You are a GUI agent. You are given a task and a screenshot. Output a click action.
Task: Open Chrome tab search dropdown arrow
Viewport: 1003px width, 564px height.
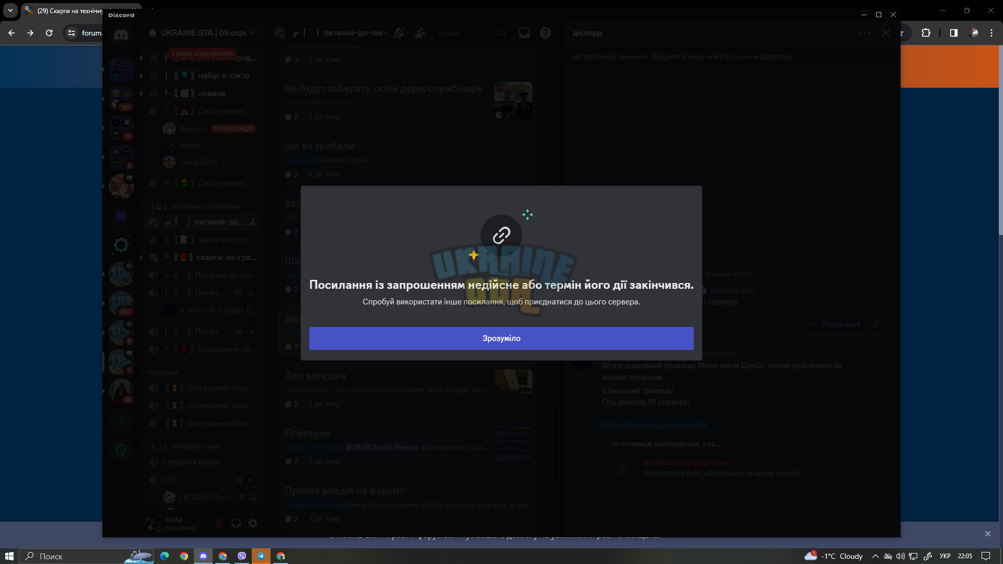click(10, 10)
